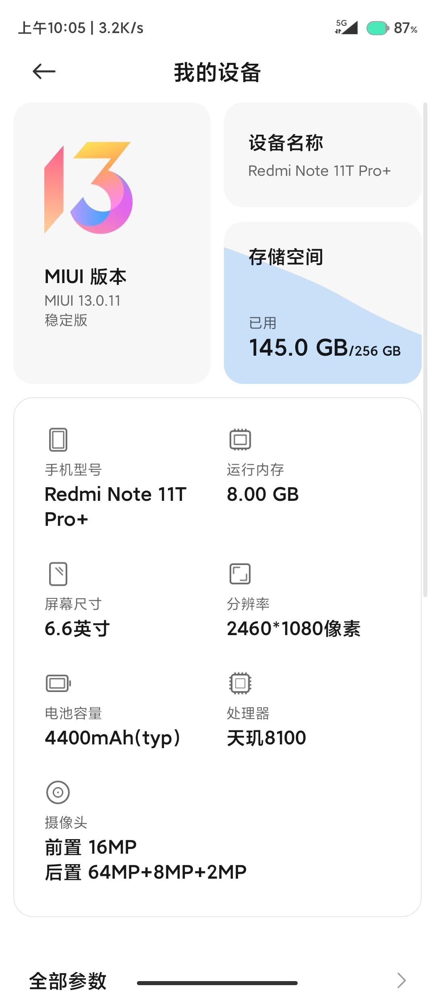
Task: Tap the 我的设备 page title
Action: (217, 73)
